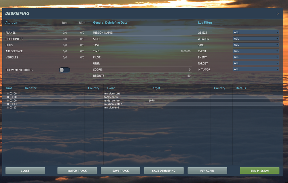
Task: Sort log by the Time column header
Action: coord(9,88)
